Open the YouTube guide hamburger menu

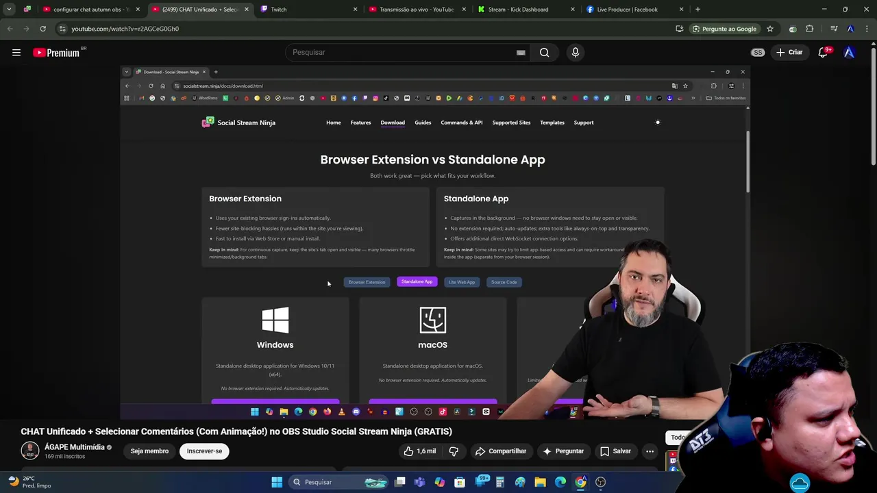click(16, 53)
